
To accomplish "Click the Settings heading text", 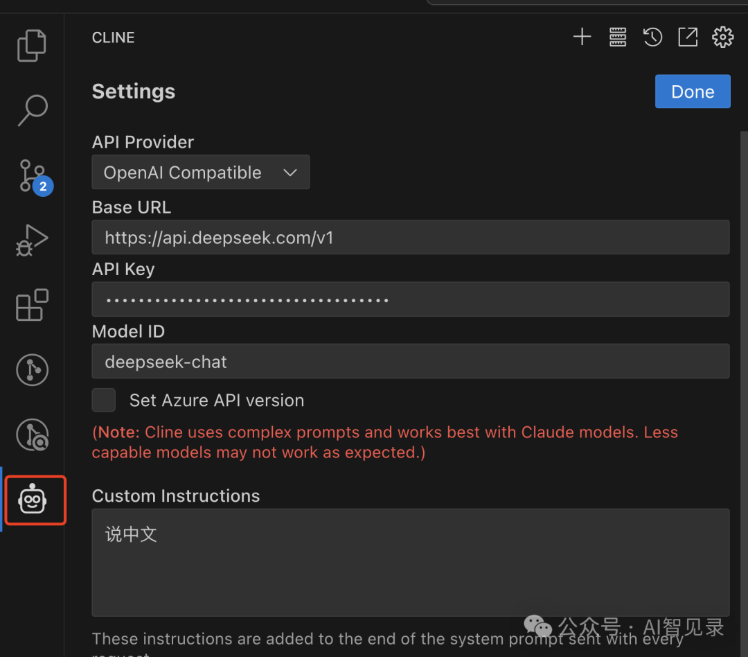I will (134, 91).
